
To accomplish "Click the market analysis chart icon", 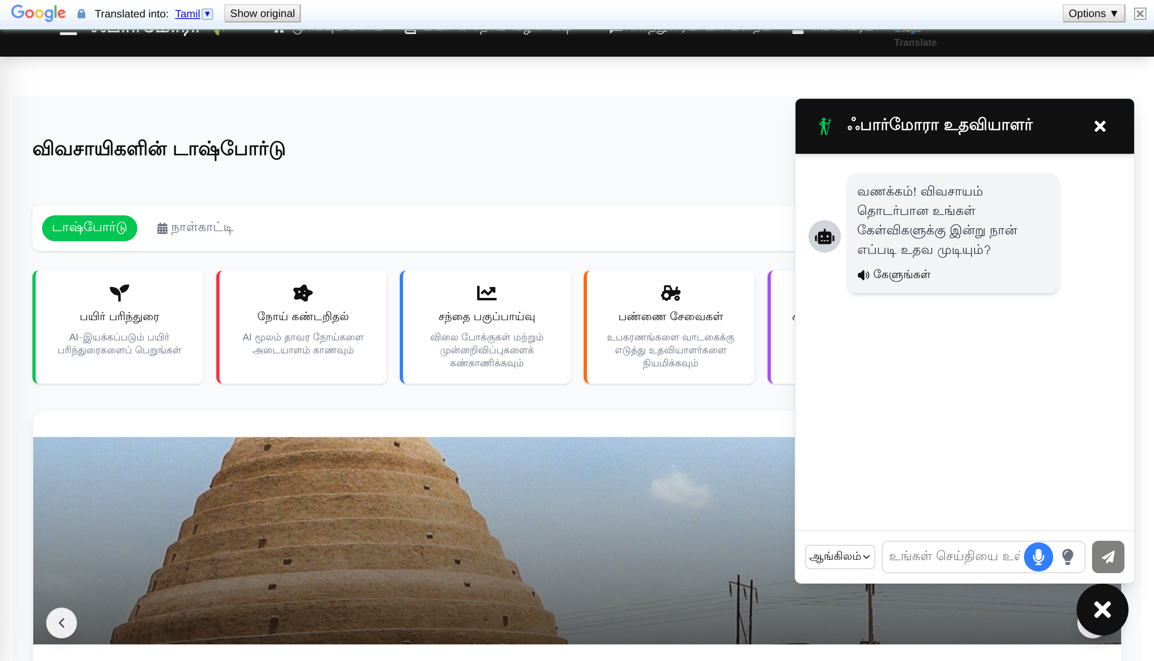I will [x=486, y=293].
